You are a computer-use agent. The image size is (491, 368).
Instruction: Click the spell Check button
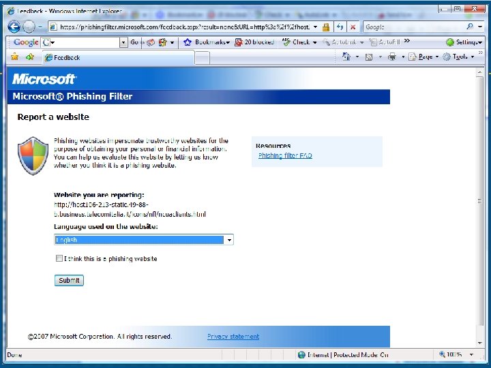(x=296, y=42)
